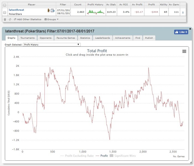Sort by the Profit column header
194x166 pixels.
(152, 5)
